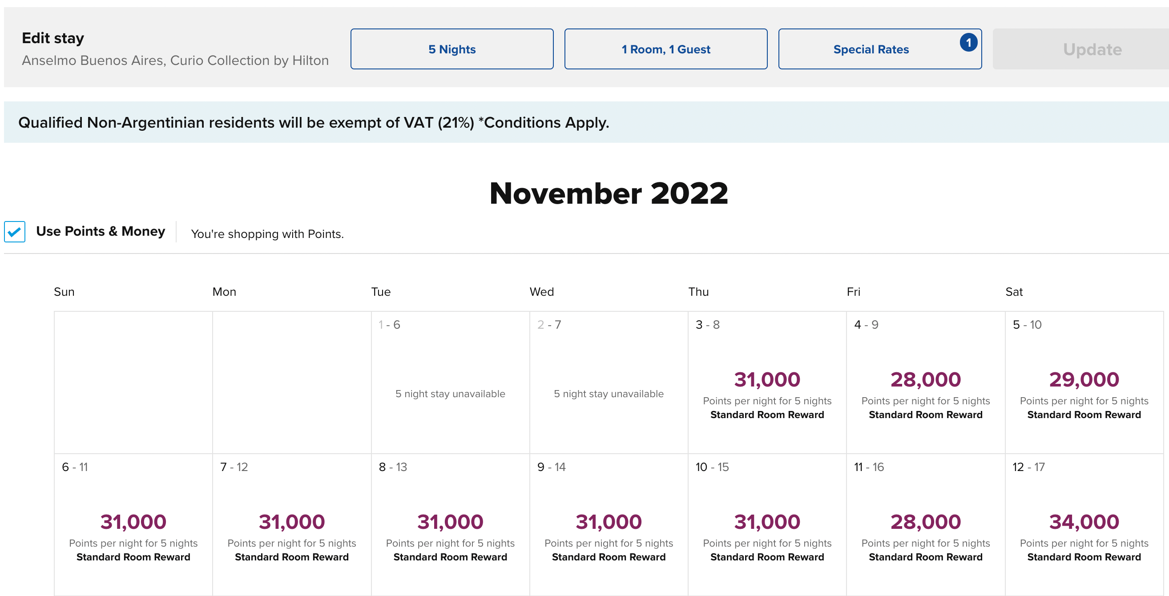Click the unavailable November 1 - 6 cell
The width and height of the screenshot is (1169, 596).
pos(450,393)
